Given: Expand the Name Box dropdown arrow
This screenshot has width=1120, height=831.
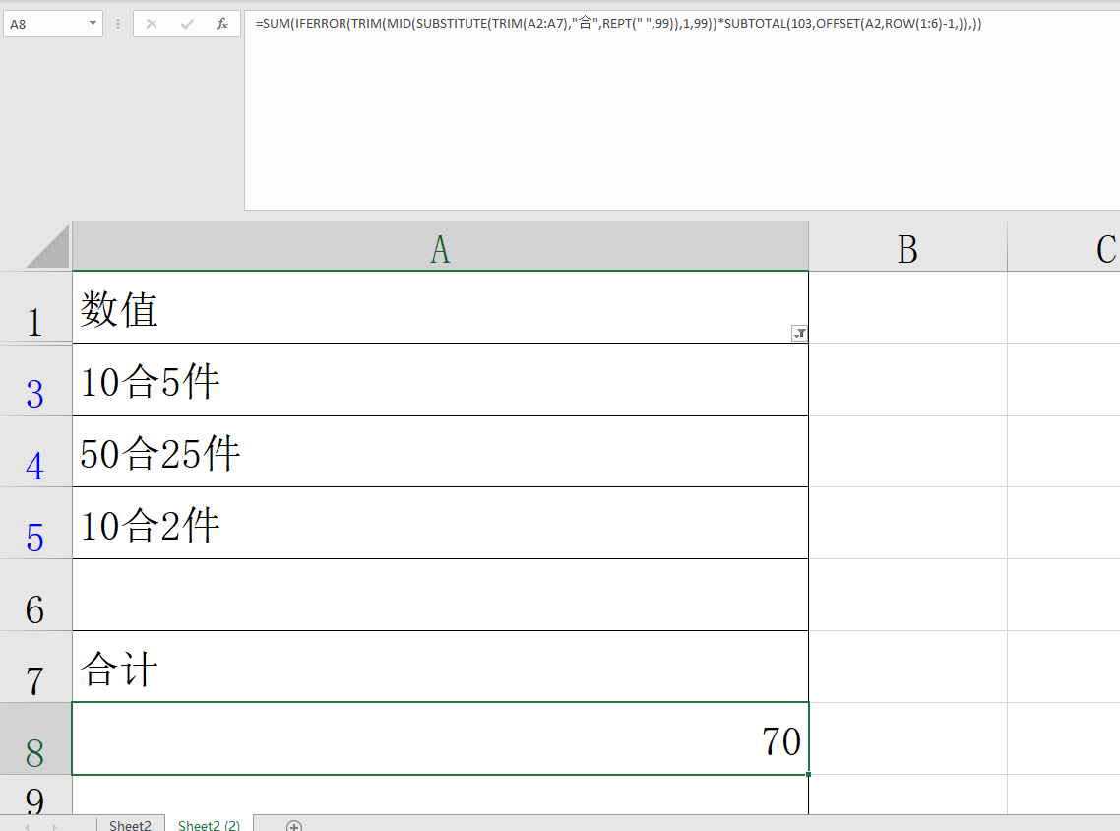Looking at the screenshot, I should [93, 24].
